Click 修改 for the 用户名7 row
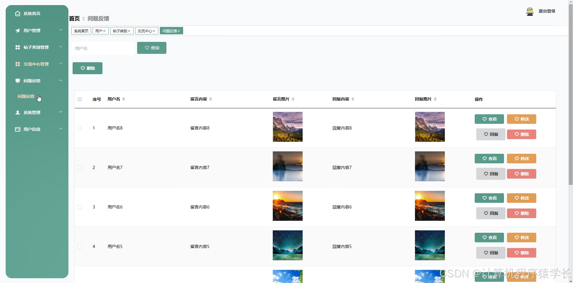The height and width of the screenshot is (283, 573). [x=522, y=159]
